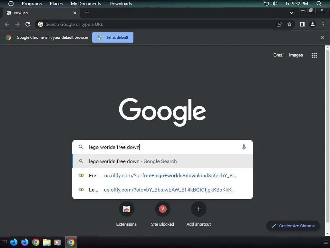Launch the purple Firefox Nightly taskbar icon
330x248 pixels.
(x=25, y=242)
